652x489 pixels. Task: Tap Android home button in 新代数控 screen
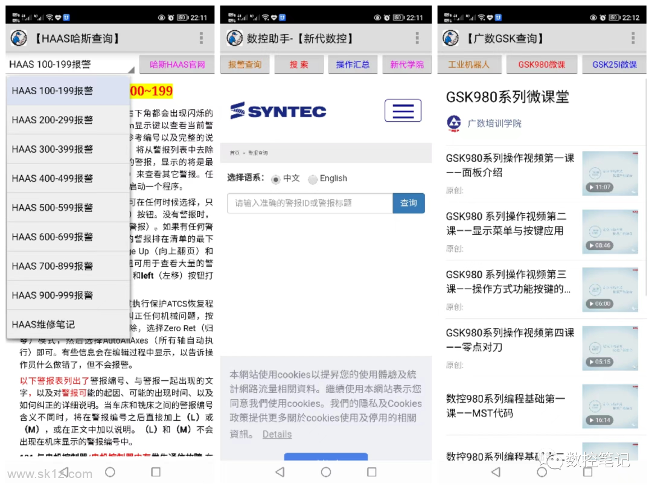point(326,472)
